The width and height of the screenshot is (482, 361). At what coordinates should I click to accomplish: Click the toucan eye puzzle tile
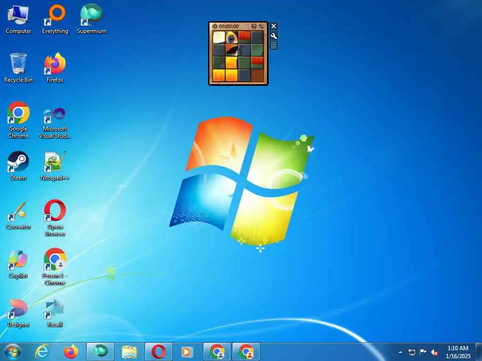click(232, 37)
